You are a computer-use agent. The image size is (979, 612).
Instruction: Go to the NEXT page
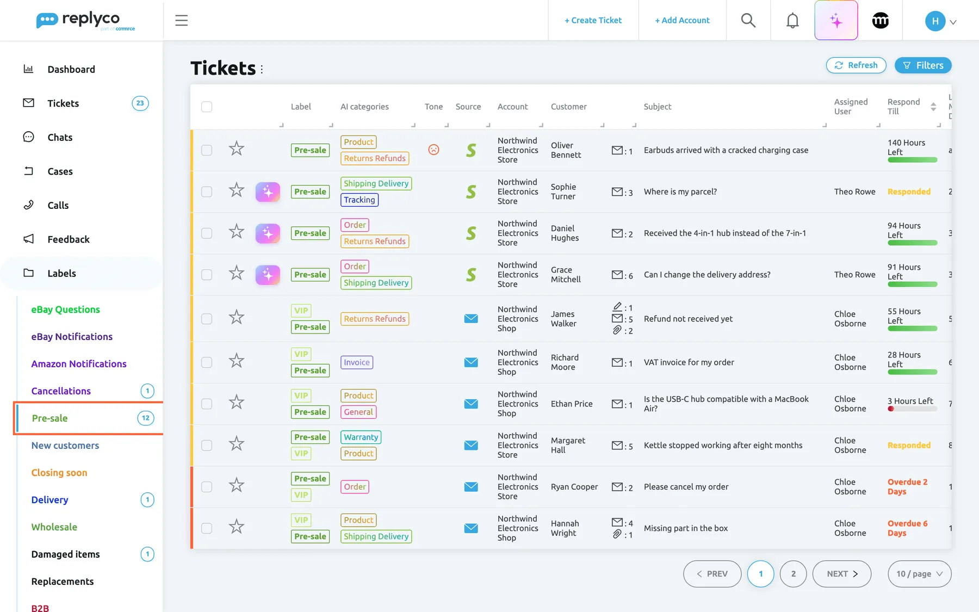[841, 574]
